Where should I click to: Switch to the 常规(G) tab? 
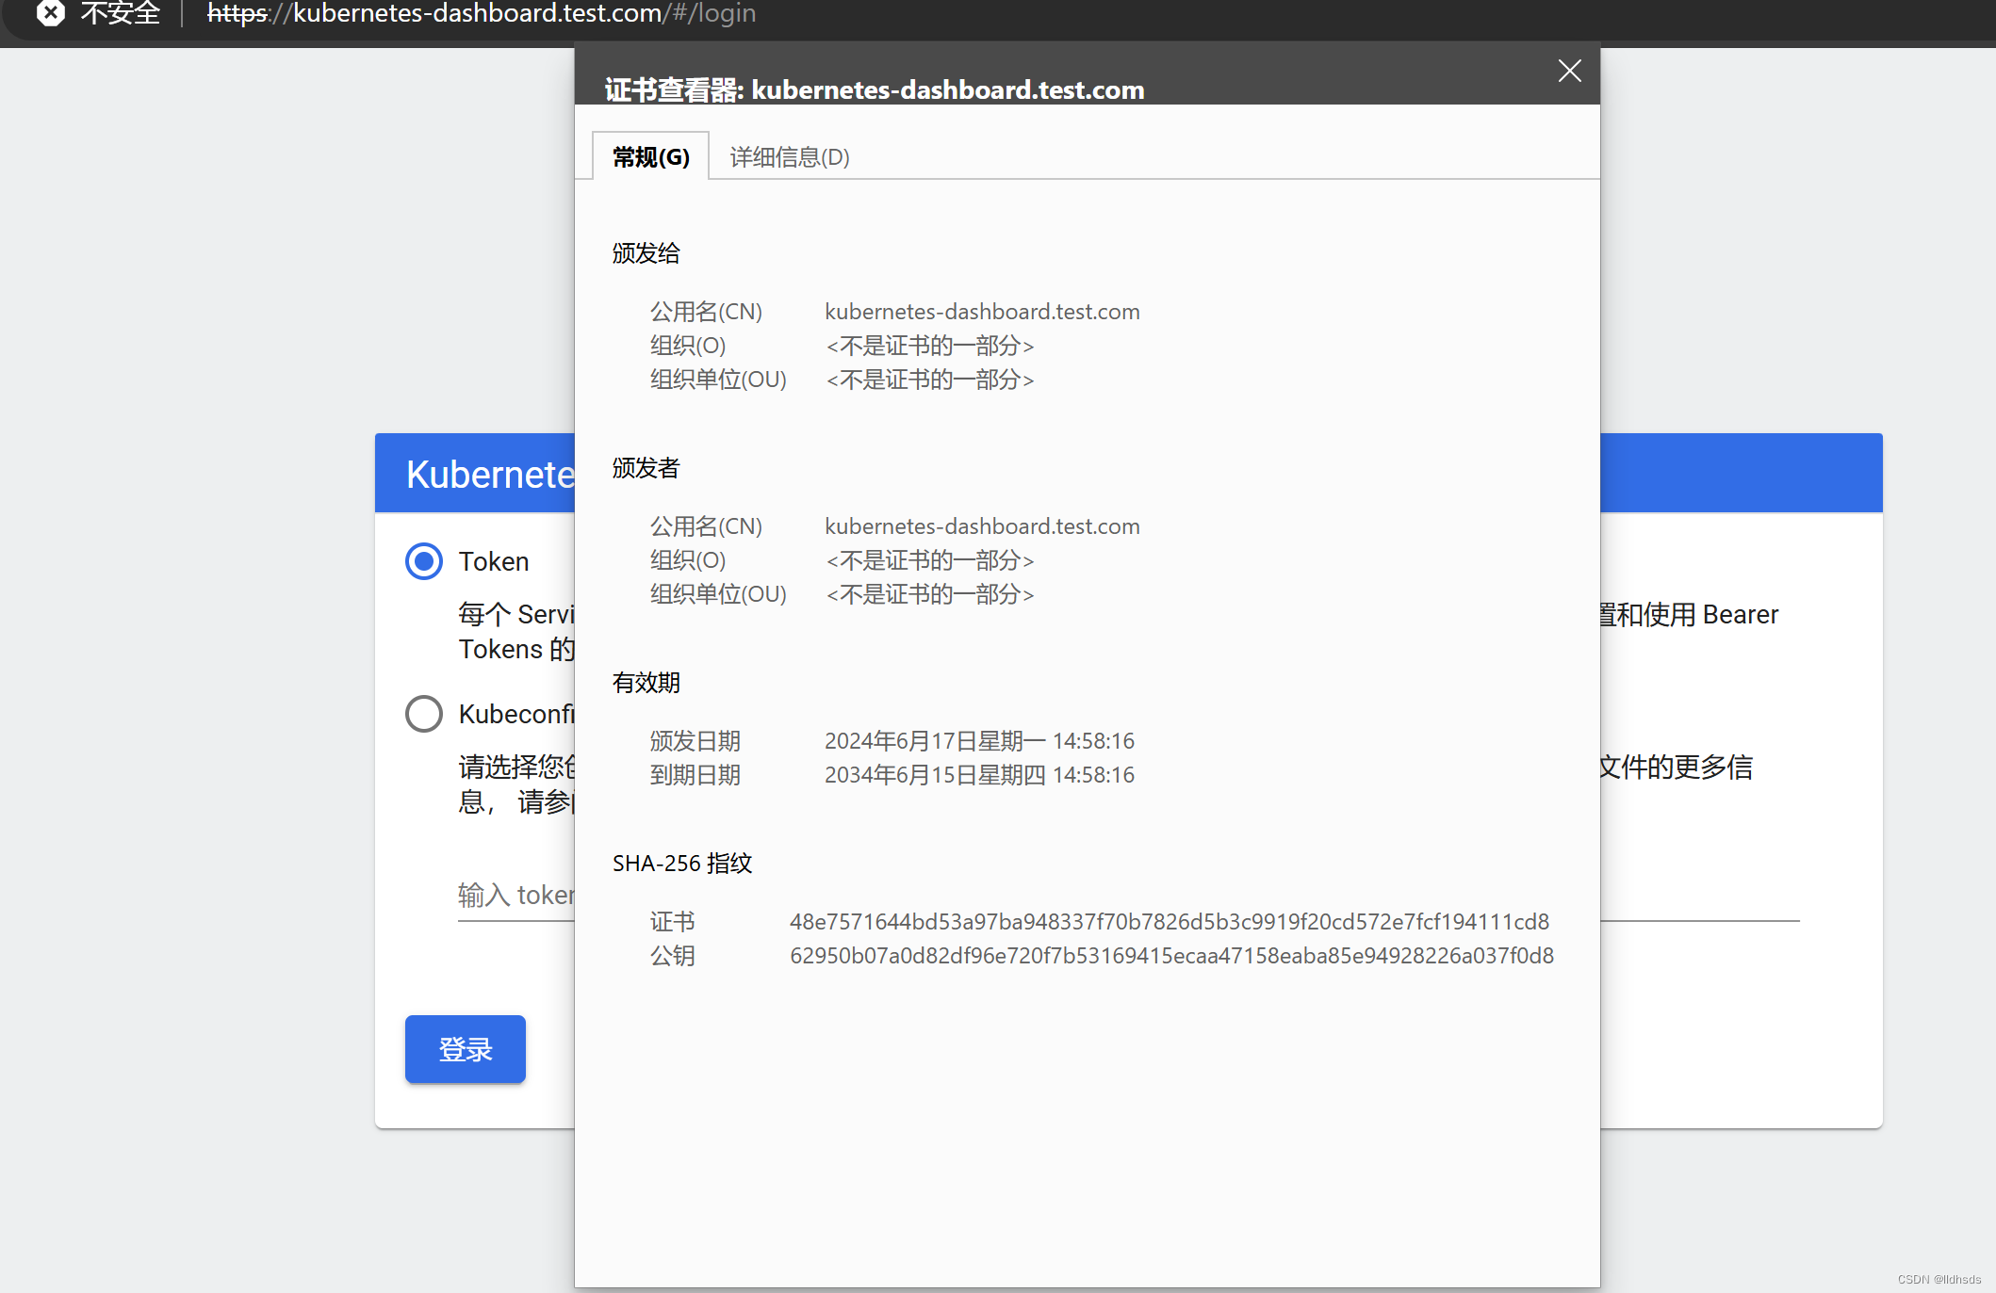650,156
